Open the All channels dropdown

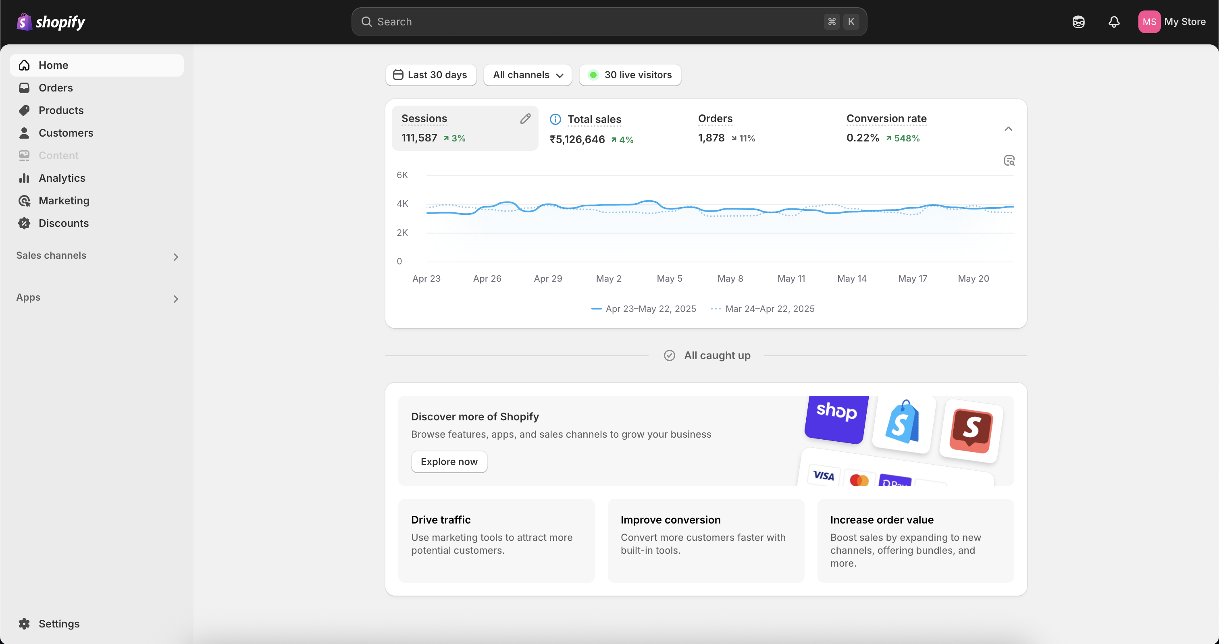pyautogui.click(x=527, y=75)
